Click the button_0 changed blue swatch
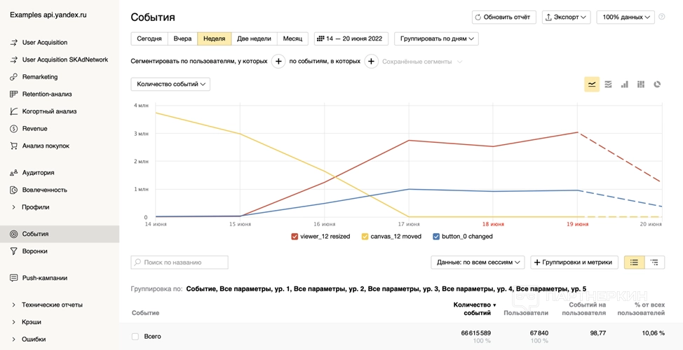 [x=436, y=237]
